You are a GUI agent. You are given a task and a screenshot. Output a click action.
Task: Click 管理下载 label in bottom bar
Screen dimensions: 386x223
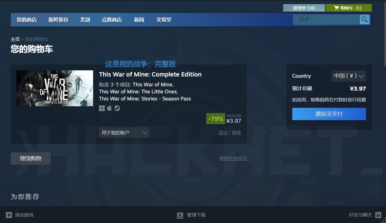click(196, 215)
